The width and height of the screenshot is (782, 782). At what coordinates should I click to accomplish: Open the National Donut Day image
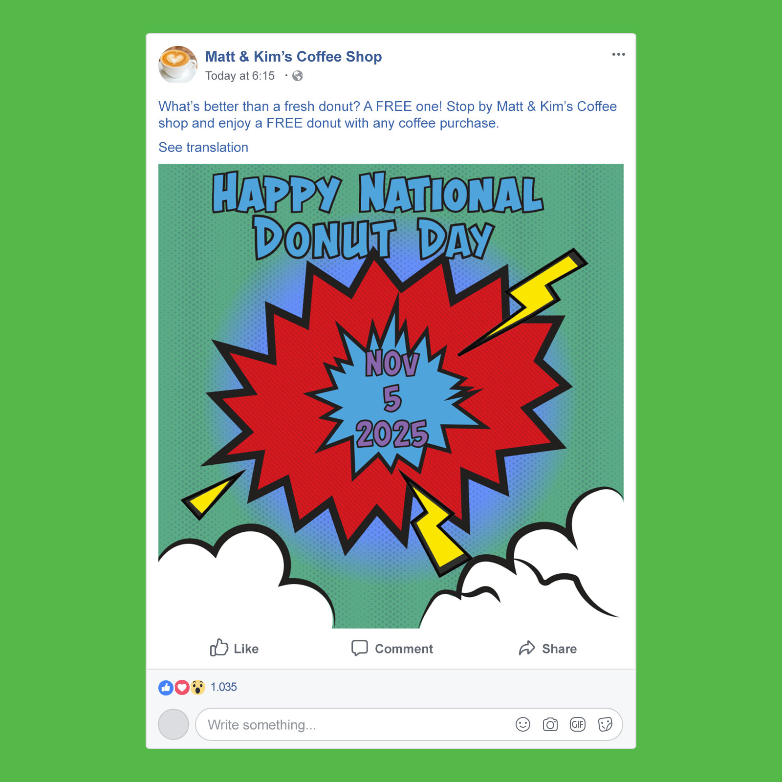click(391, 396)
